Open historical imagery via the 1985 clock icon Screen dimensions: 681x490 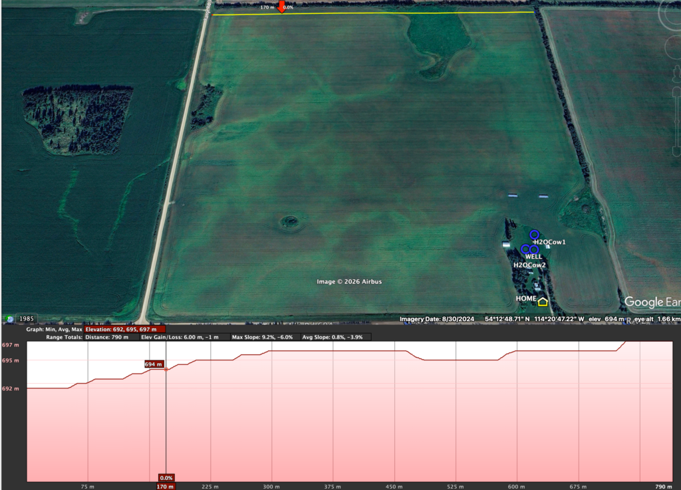10,319
